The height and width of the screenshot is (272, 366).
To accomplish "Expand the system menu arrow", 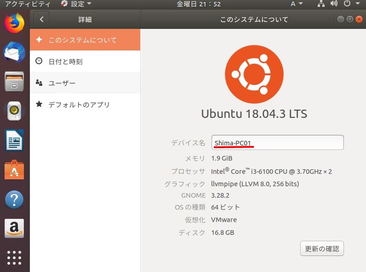I will 358,4.
